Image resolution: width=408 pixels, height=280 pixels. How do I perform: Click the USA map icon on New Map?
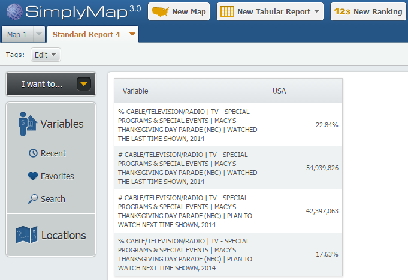tap(160, 11)
